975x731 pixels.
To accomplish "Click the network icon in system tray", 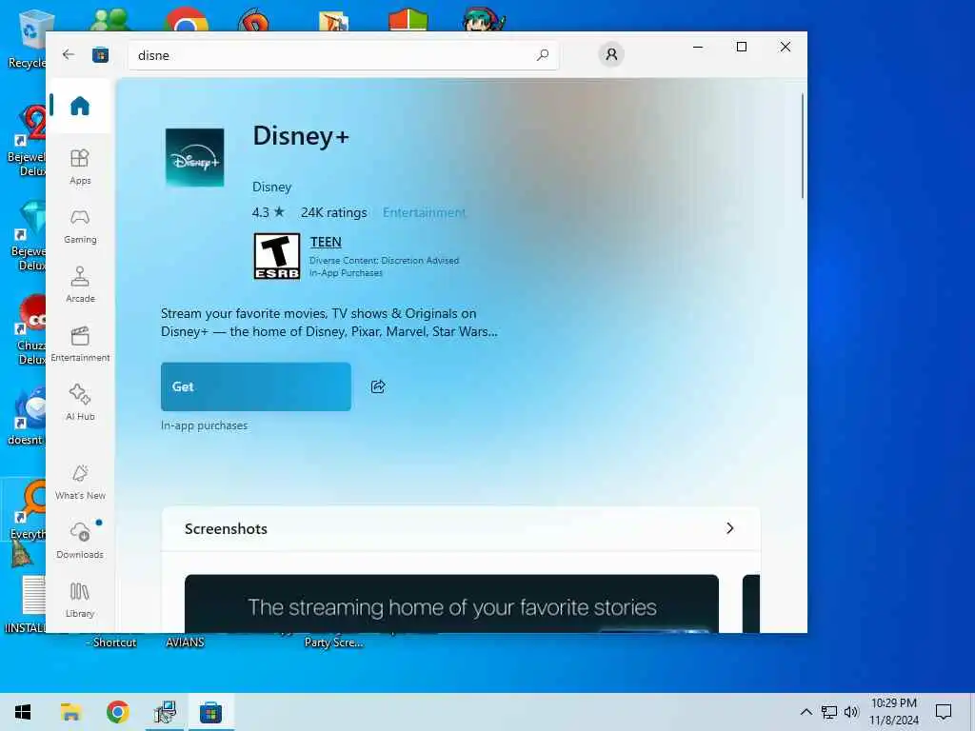I will (x=829, y=712).
